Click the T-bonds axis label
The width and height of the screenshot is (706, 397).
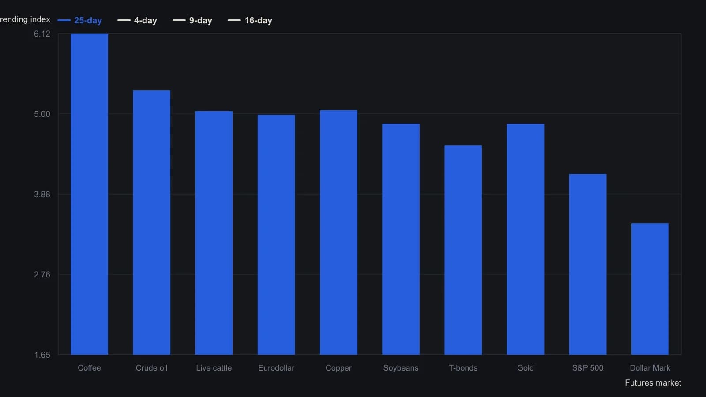463,368
